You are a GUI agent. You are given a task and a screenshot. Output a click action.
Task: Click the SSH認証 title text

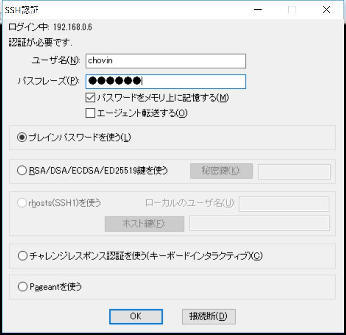click(x=22, y=10)
